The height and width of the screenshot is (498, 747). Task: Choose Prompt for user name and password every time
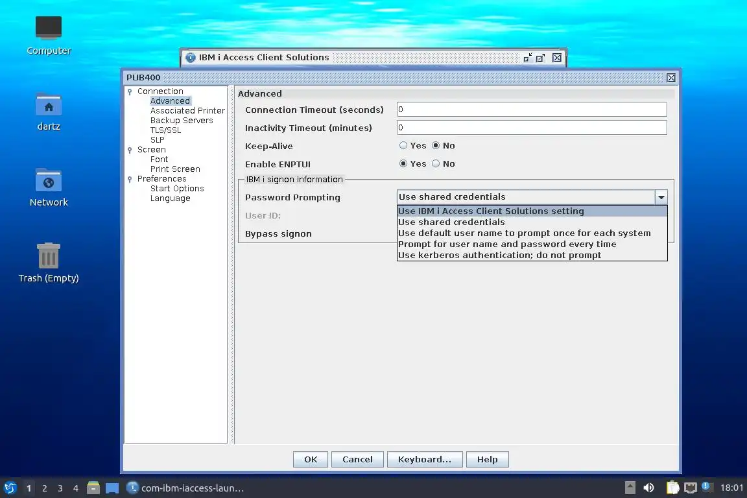point(532,244)
